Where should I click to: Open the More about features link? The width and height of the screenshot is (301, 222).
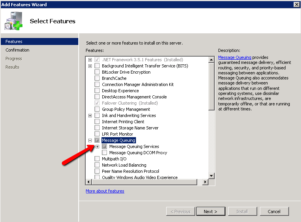coord(105,191)
